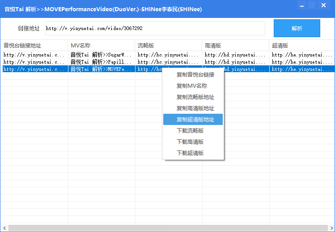Select 下载流畅版 from context menu
The image size is (335, 232).
tap(190, 131)
